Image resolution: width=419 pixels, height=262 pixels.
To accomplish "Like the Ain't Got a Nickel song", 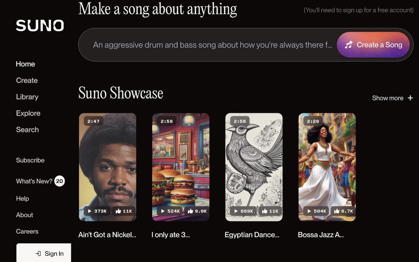I will pyautogui.click(x=124, y=211).
